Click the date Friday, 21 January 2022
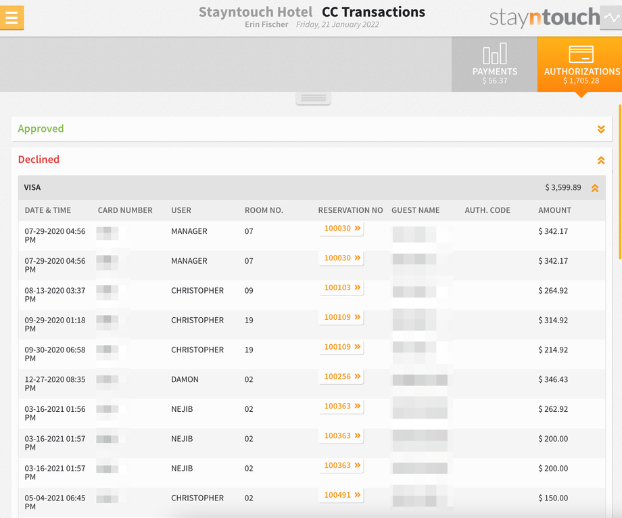This screenshot has height=518, width=622. pos(337,24)
